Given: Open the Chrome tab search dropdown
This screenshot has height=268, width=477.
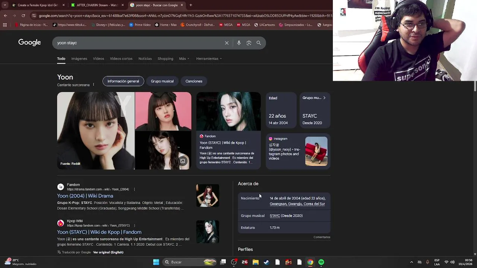Looking at the screenshot, I should click(x=4, y=5).
